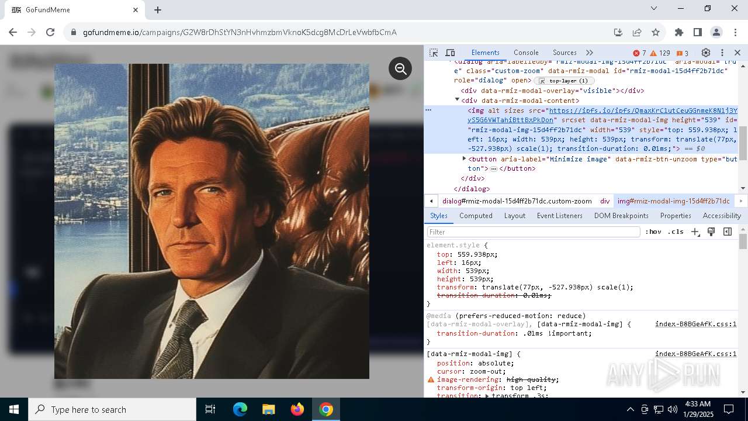Open second index-B8BGeAfK.css:1 source link
This screenshot has height=421, width=748.
pyautogui.click(x=695, y=354)
